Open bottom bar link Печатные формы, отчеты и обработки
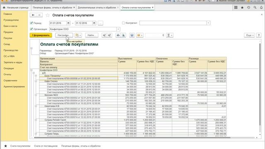 click(x=81, y=146)
